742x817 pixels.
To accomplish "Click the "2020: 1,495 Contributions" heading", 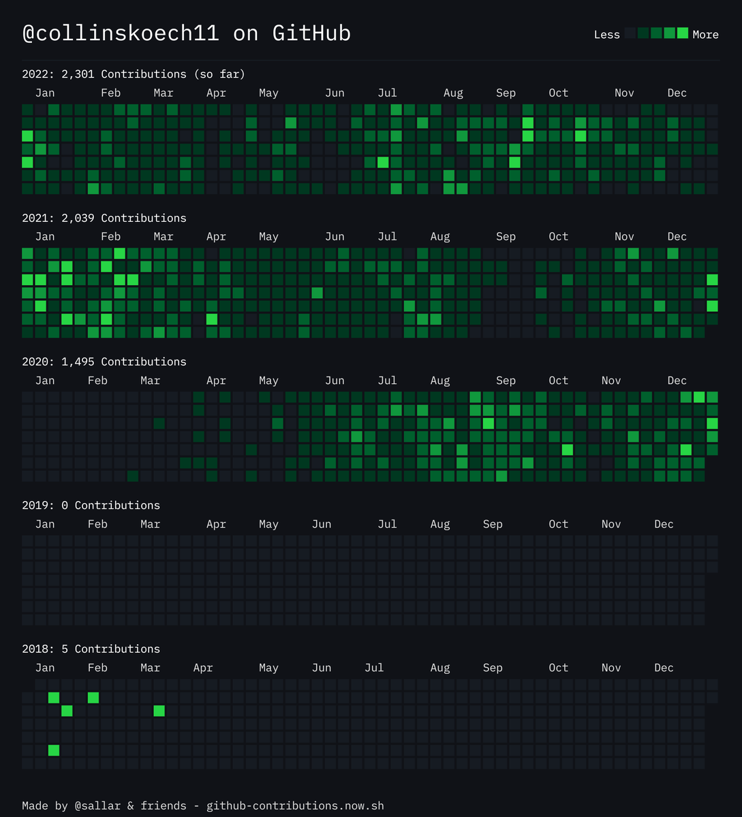I will (104, 362).
